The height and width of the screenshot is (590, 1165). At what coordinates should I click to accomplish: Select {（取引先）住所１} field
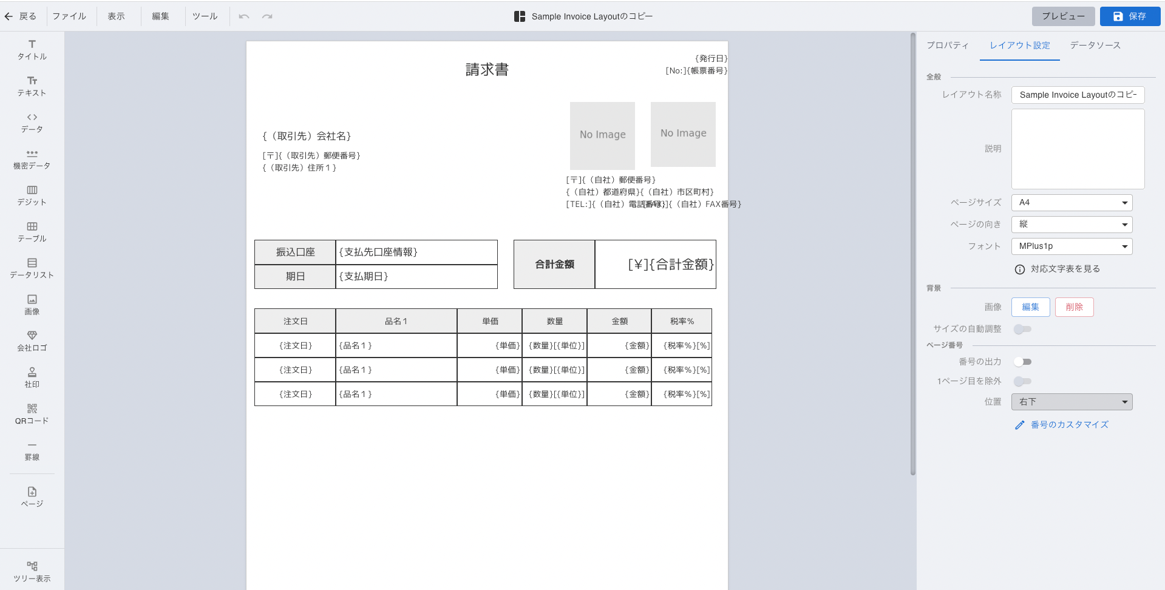299,168
